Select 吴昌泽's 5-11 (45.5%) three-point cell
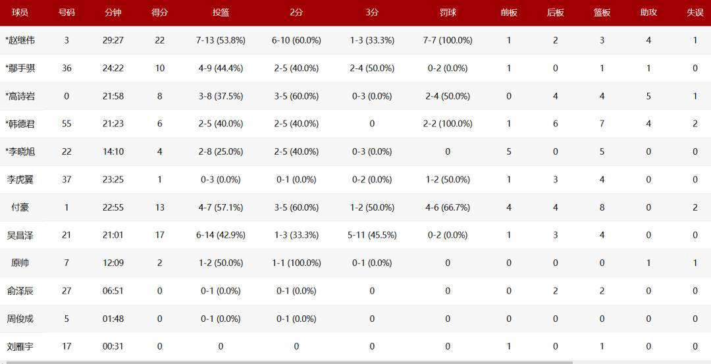 coord(372,235)
